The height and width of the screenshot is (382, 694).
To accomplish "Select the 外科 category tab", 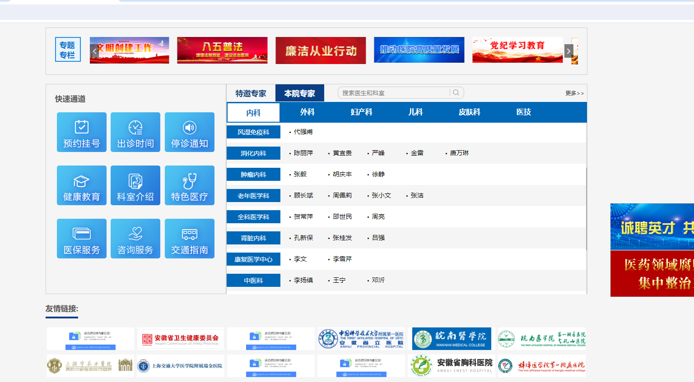I will [x=307, y=112].
